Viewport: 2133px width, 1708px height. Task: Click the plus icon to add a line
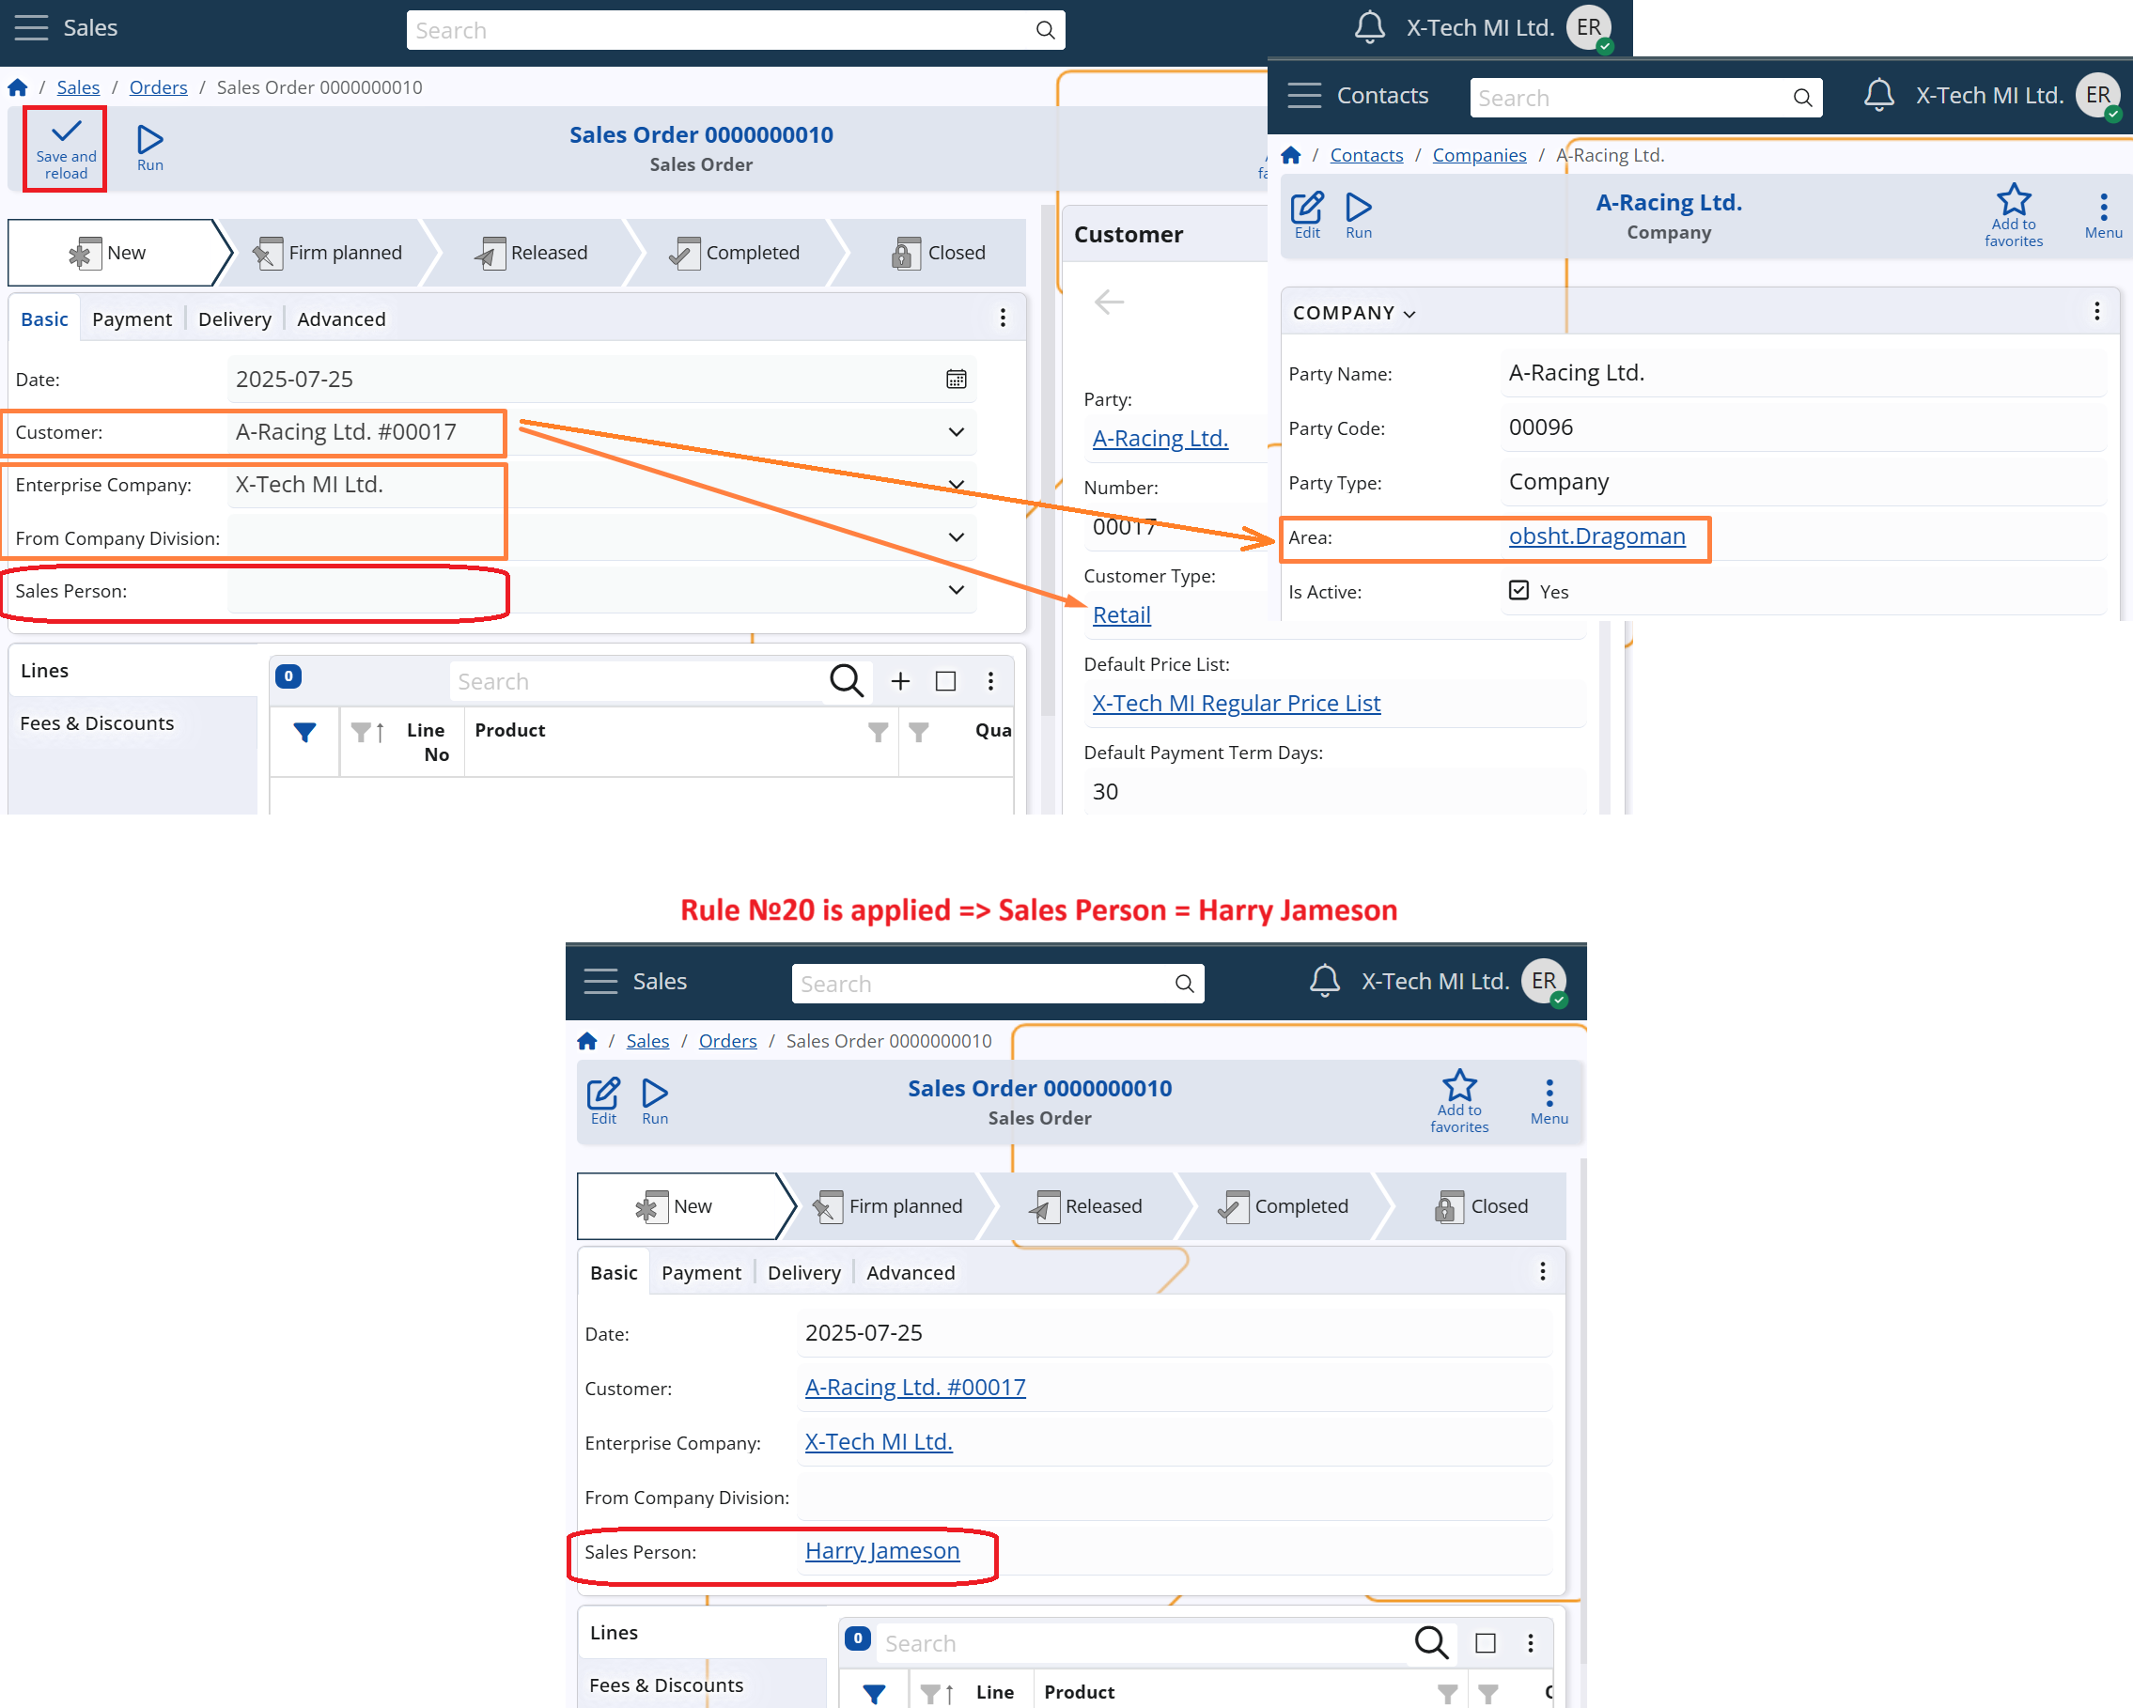tap(899, 680)
